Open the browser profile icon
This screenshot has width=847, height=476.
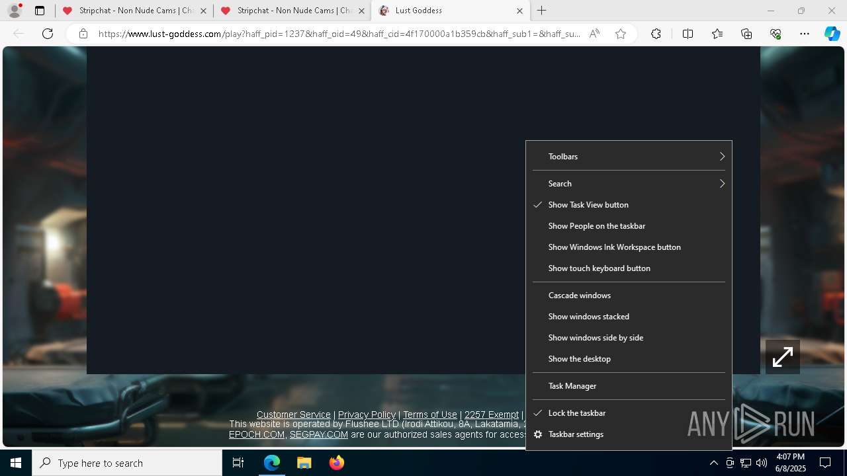[x=15, y=11]
